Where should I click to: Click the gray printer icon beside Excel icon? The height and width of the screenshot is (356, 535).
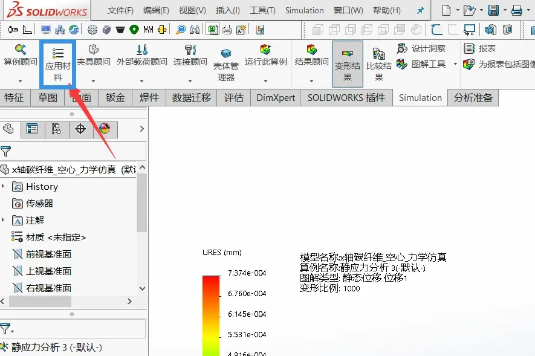pos(227,30)
